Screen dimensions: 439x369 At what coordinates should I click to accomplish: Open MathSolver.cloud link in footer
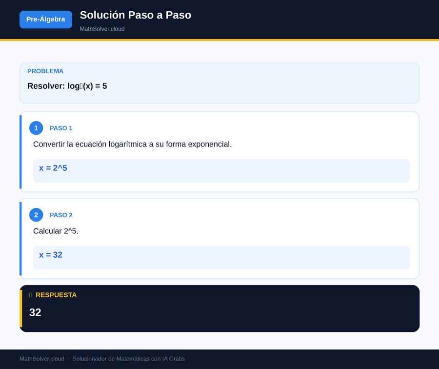point(42,359)
